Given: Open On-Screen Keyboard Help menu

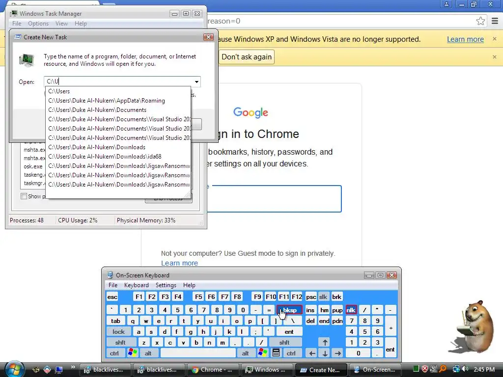Looking at the screenshot, I should pos(189,285).
